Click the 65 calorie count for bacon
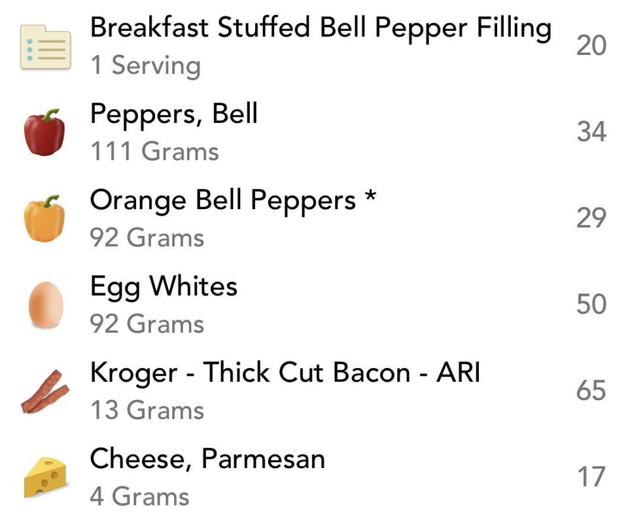 [x=591, y=392]
